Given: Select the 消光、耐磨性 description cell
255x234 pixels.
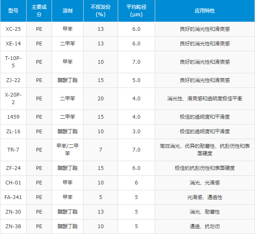Looking at the screenshot, I should click(205, 212).
